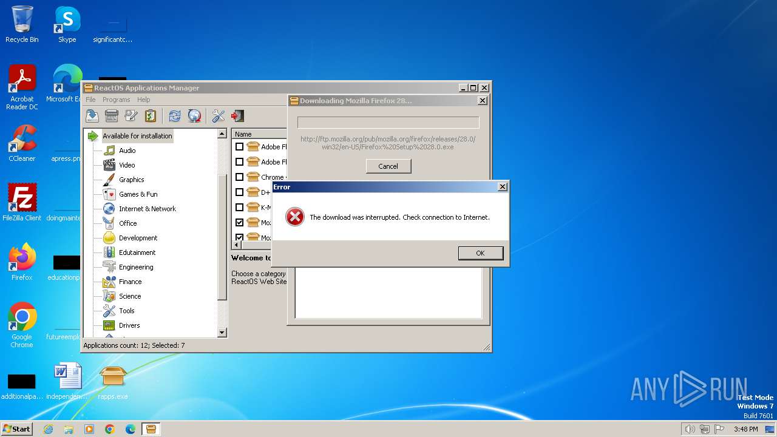Click the Refresh toolbar icon
777x437 pixels.
point(175,116)
